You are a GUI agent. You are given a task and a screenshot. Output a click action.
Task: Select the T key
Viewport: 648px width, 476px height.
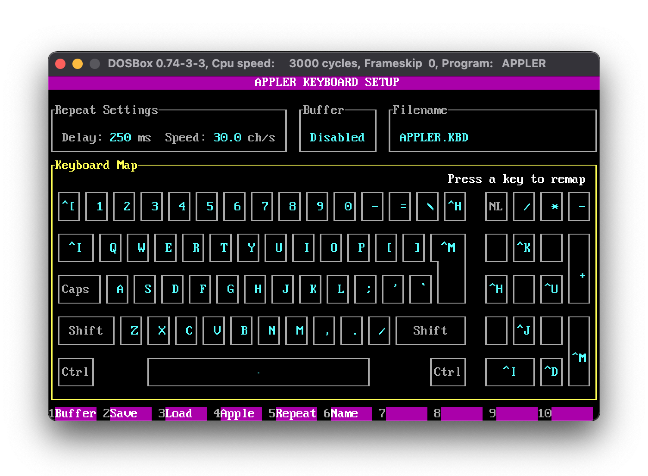(221, 248)
